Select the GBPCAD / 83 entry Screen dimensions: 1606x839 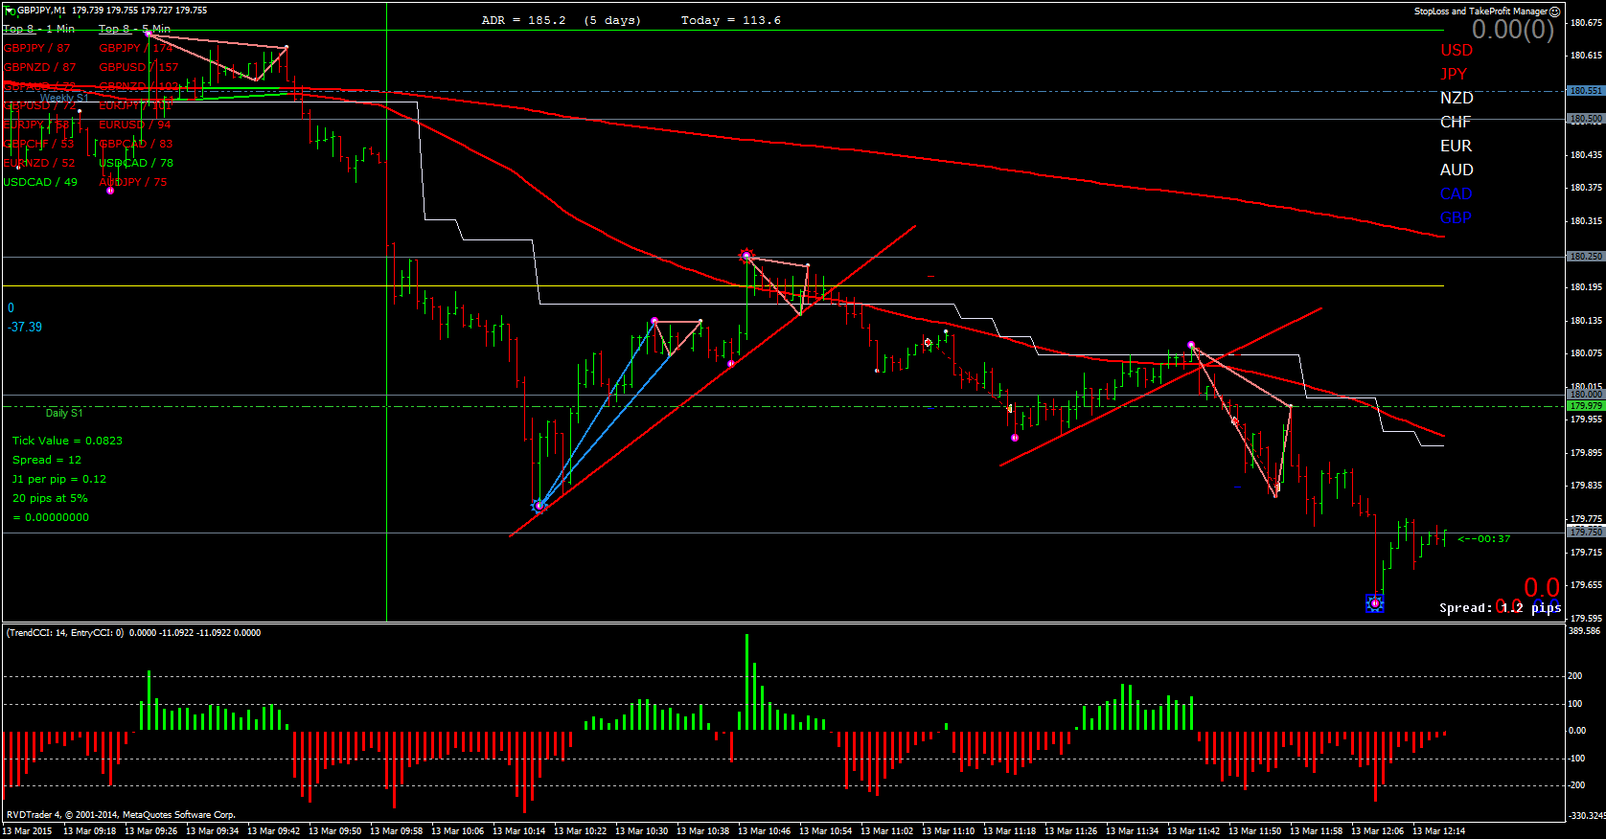click(136, 144)
